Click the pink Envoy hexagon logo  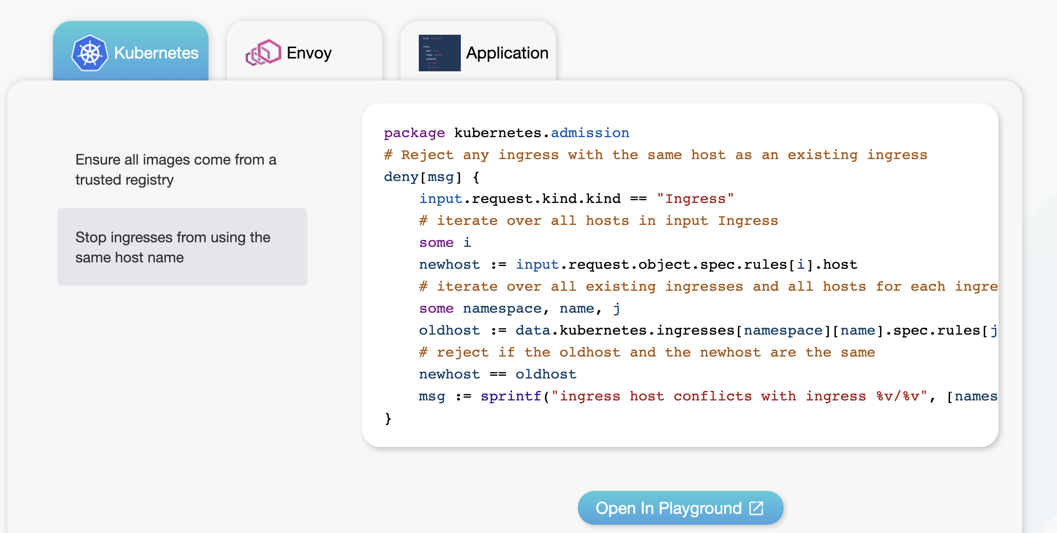pyautogui.click(x=263, y=53)
